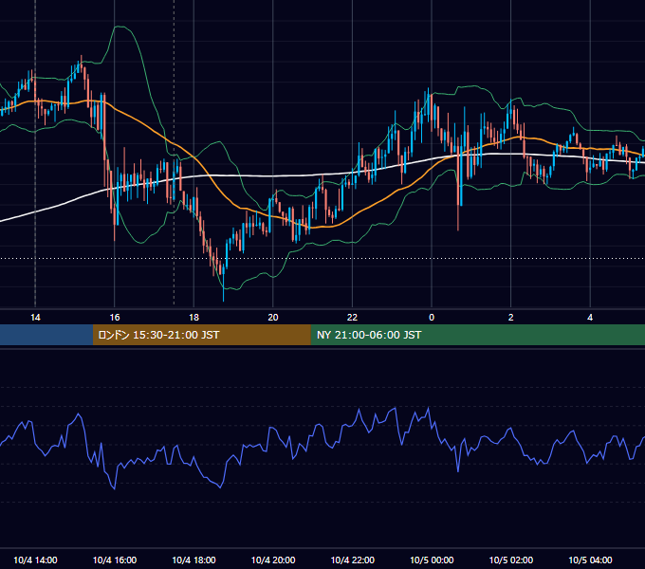Click the 10/5 02:00 label on oscillator axis
This screenshot has width=645, height=569.
[511, 560]
